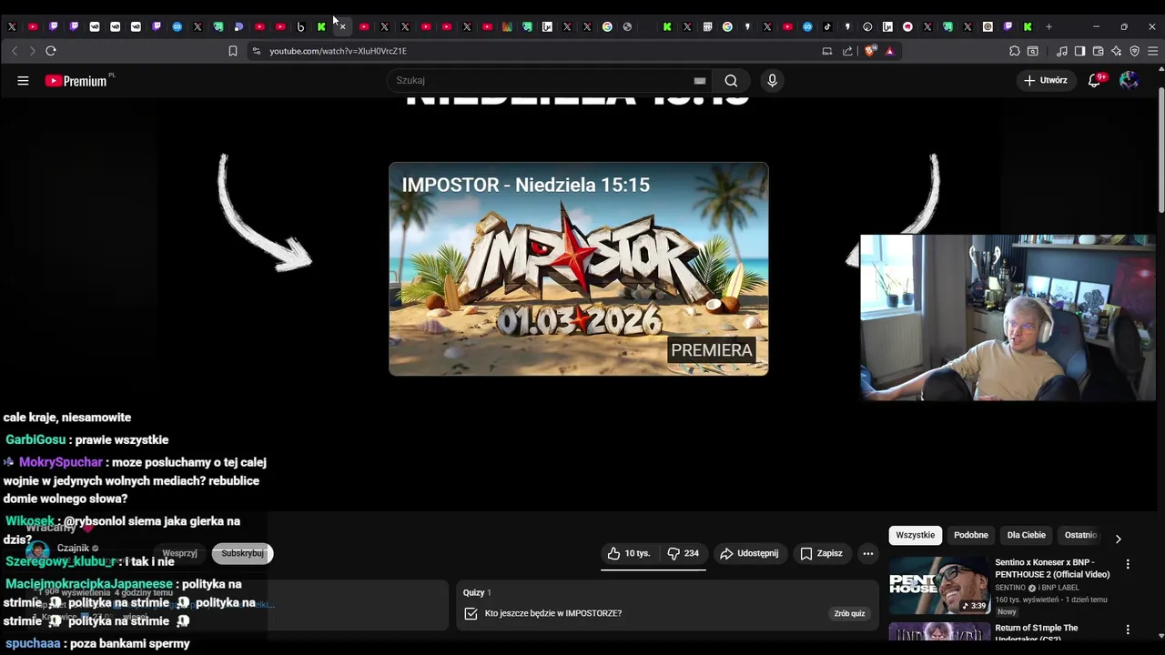This screenshot has width=1165, height=655.
Task: Show more filter chips with next arrow
Action: pos(1118,539)
